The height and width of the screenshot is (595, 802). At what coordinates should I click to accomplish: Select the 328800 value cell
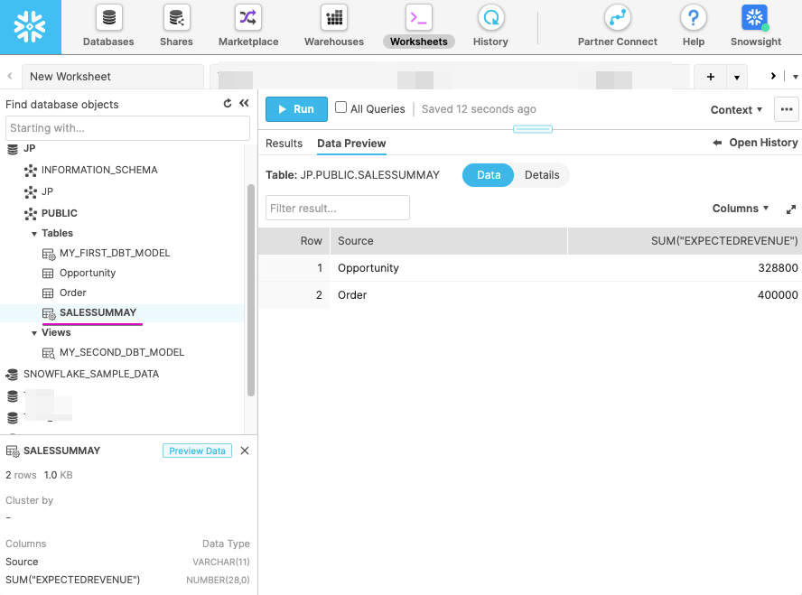pos(685,268)
